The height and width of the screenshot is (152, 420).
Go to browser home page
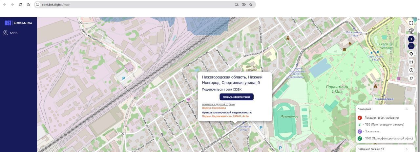point(28,5)
